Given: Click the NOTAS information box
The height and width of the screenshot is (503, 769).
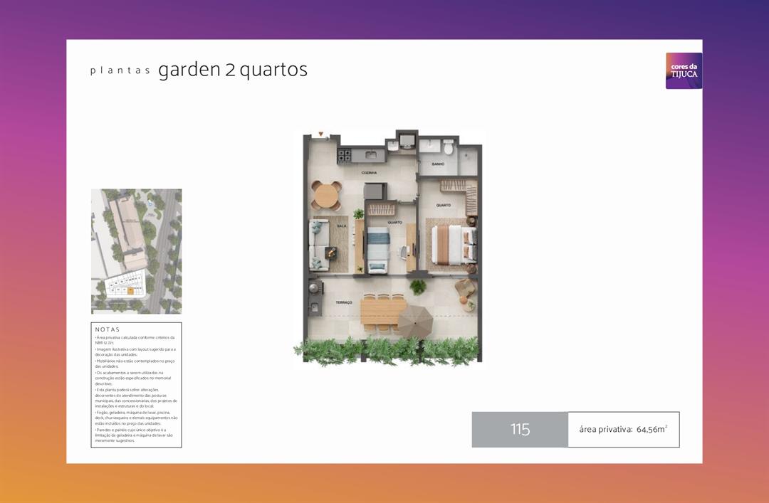Looking at the screenshot, I should [137, 386].
